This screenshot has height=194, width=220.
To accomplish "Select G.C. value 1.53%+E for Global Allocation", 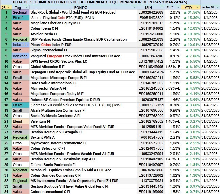I will [x=173, y=67].
